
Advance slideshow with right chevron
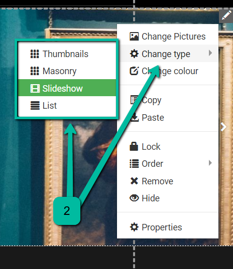223,127
